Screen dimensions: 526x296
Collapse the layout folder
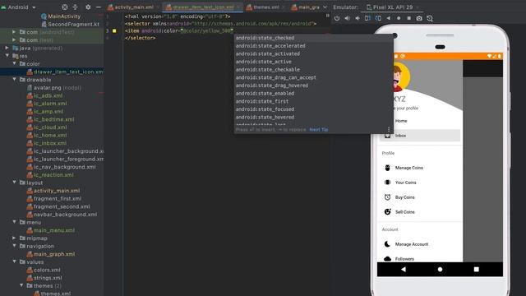[14, 183]
